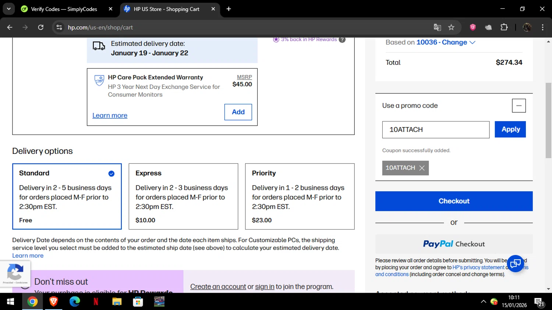Select Standard free delivery option

tap(67, 197)
